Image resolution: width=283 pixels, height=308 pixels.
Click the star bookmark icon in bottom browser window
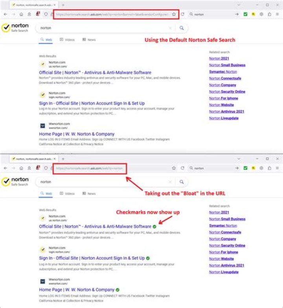click(x=174, y=168)
